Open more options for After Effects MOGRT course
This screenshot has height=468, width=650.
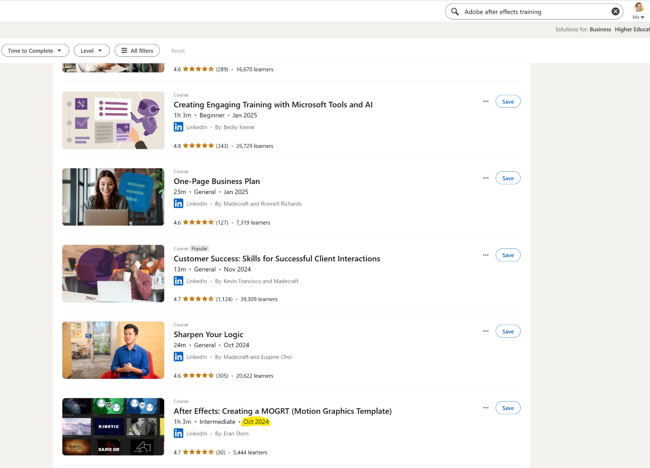point(486,408)
